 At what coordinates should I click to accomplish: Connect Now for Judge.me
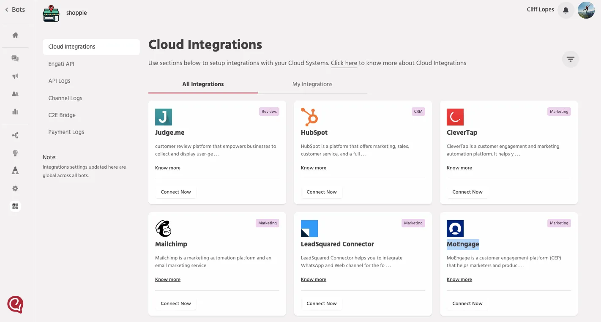tap(176, 192)
